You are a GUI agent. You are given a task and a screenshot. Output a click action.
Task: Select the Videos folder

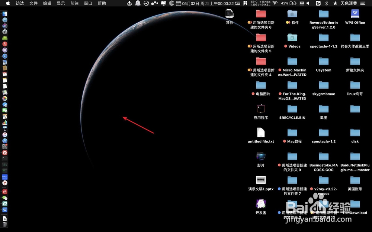tap(292, 41)
